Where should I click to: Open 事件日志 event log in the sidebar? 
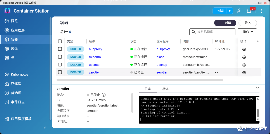pos(26,102)
